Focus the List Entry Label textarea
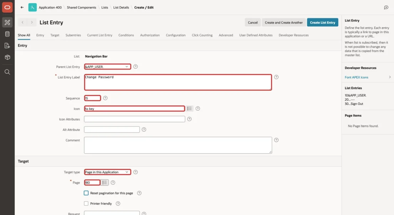This screenshot has width=394, height=215. [178, 82]
